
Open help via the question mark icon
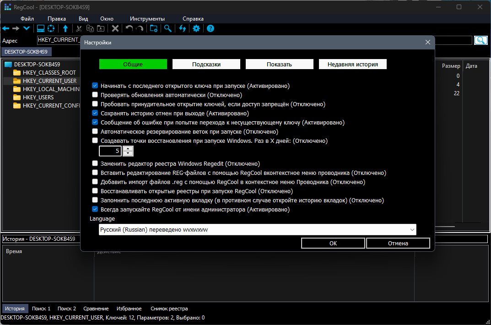tap(210, 28)
